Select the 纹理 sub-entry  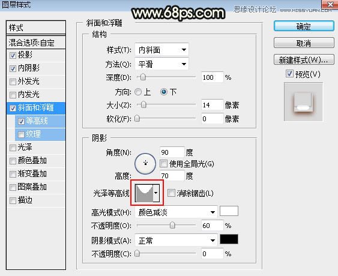[40, 134]
